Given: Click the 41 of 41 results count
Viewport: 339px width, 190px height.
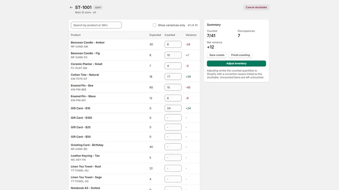Looking at the screenshot, I should coord(193,25).
